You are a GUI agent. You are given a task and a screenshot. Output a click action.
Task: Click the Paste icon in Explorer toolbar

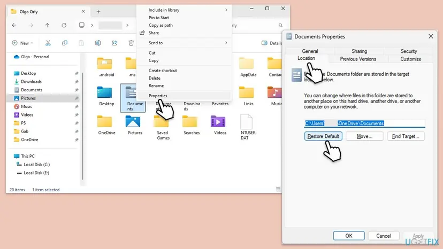point(81,43)
